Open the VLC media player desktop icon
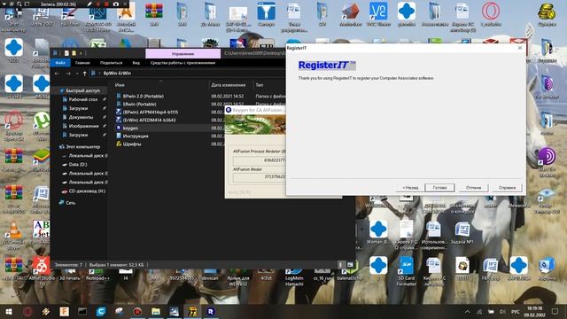This screenshot has height=319, width=567. [x=14, y=235]
